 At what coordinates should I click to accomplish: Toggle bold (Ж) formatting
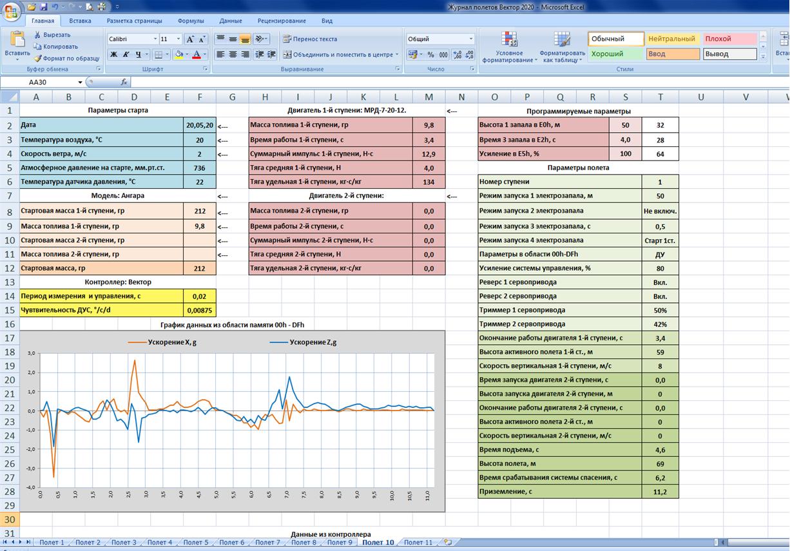[113, 55]
